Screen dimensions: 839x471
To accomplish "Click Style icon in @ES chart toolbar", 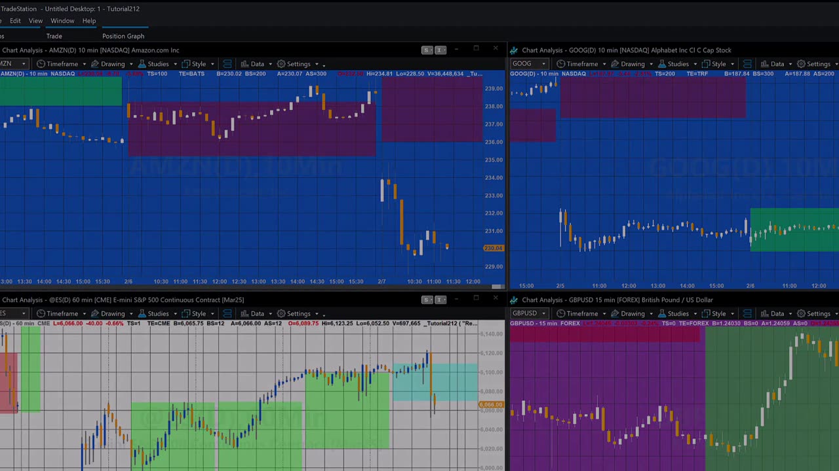I will pyautogui.click(x=186, y=314).
